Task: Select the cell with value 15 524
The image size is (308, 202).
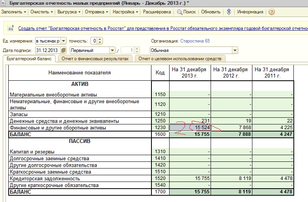Action: [x=190, y=128]
